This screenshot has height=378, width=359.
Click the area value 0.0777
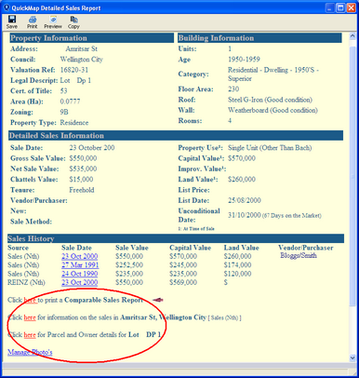70,101
